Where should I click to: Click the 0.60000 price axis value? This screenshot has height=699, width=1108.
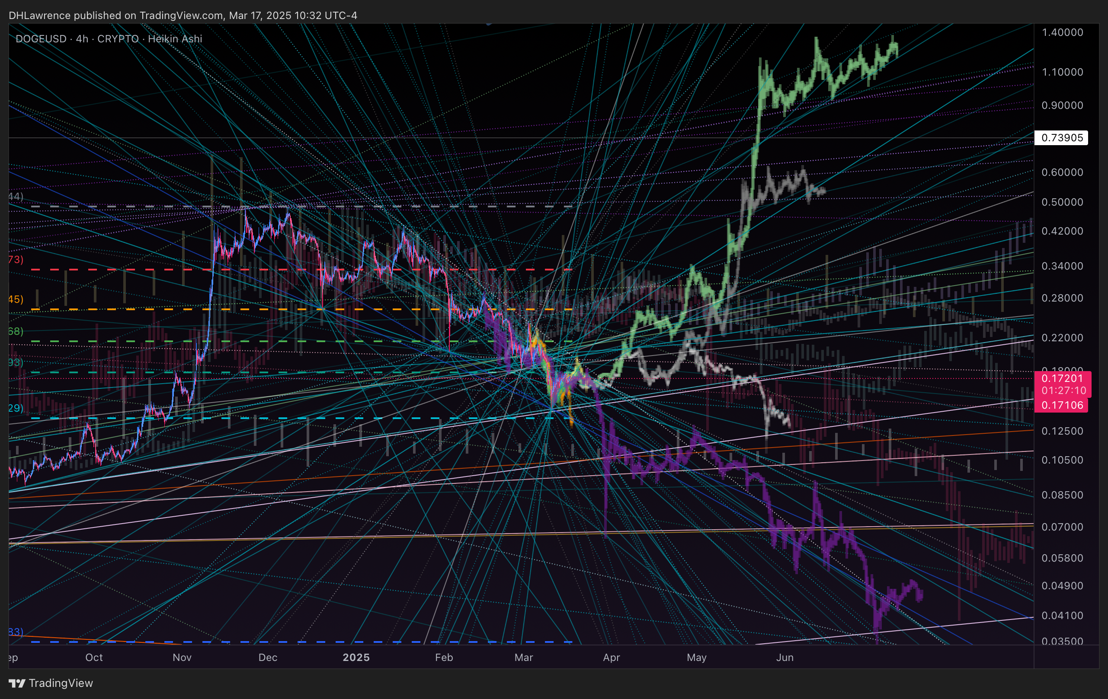(1062, 172)
